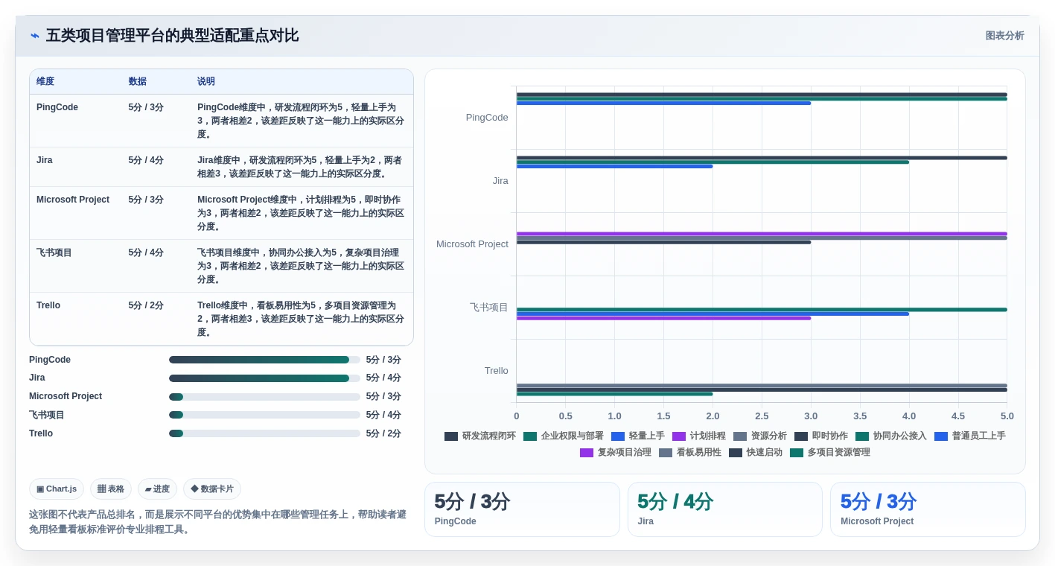Viewport: 1055px width, 566px height.
Task: Click the 2.5 tick on the x-axis
Action: tap(762, 416)
